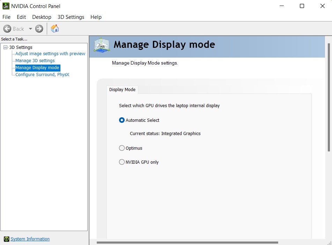Click the System Information NVIDIA icon
The image size is (332, 245).
[7, 239]
